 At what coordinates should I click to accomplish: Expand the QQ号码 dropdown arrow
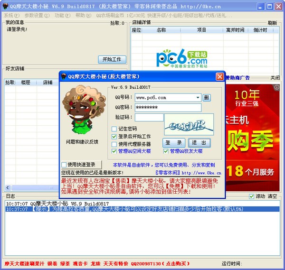click(198, 98)
